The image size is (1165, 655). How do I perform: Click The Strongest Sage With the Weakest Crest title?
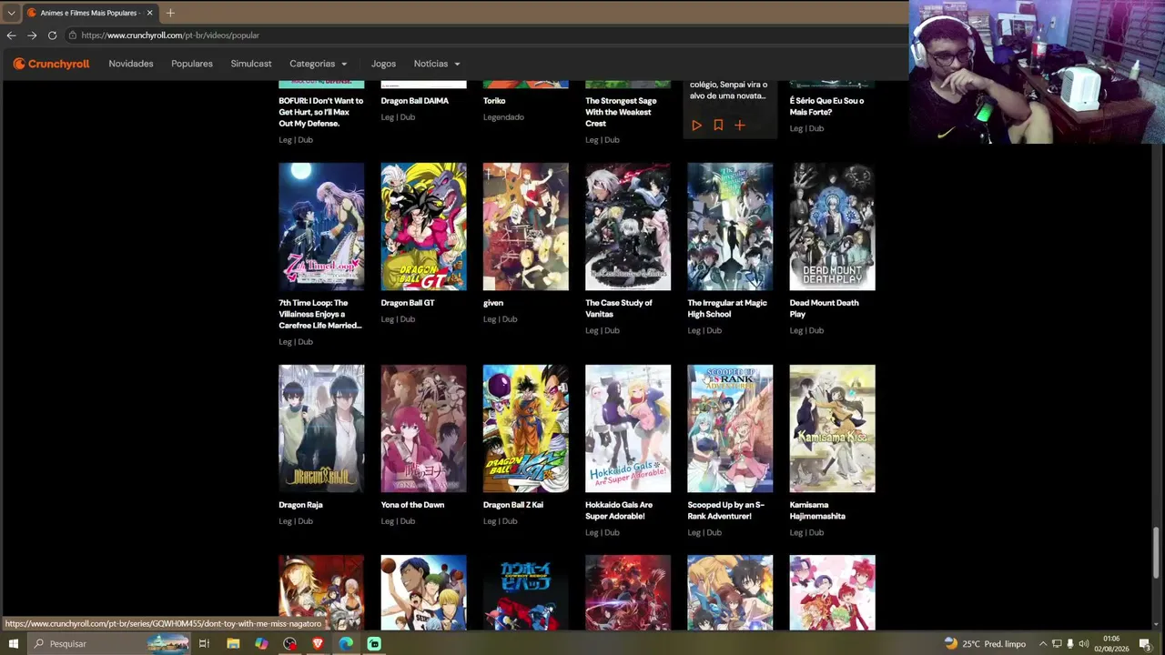click(x=621, y=112)
